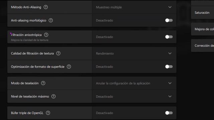214x120 pixels.
Task: Enable Anti-aliasing morfológico toggle
Action: [169, 20]
